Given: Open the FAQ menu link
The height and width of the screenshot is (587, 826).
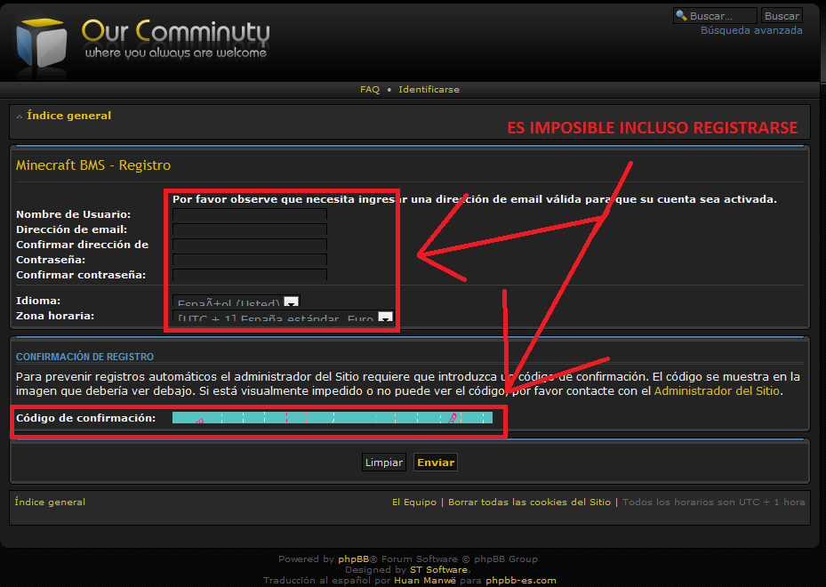Looking at the screenshot, I should pyautogui.click(x=369, y=90).
